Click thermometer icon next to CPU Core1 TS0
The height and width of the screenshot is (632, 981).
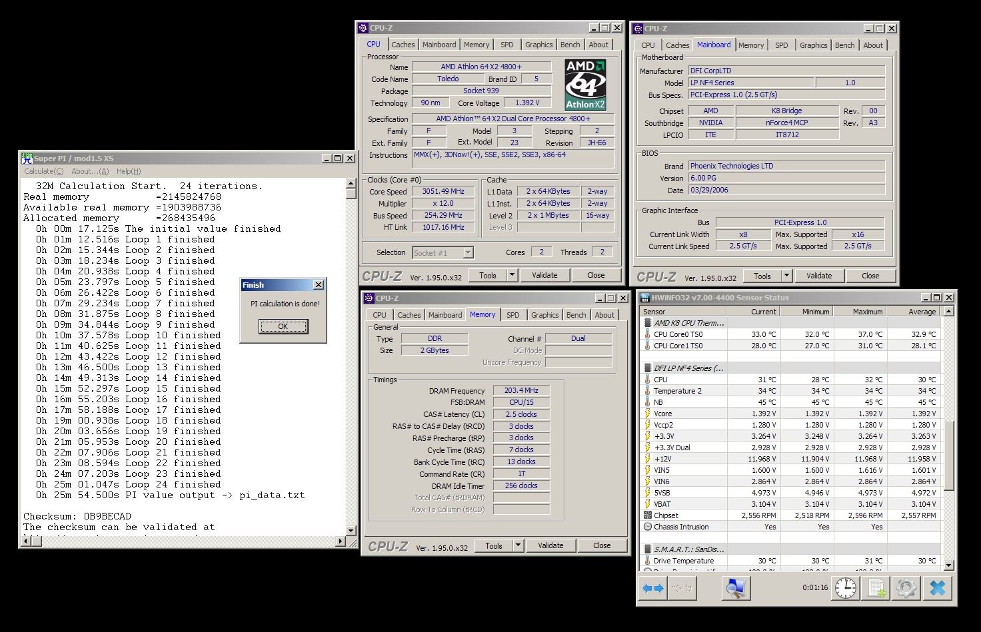click(647, 346)
